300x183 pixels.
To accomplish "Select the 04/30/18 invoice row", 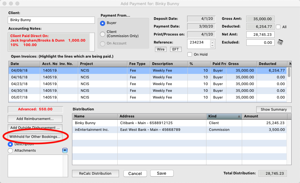I will 148,91.
